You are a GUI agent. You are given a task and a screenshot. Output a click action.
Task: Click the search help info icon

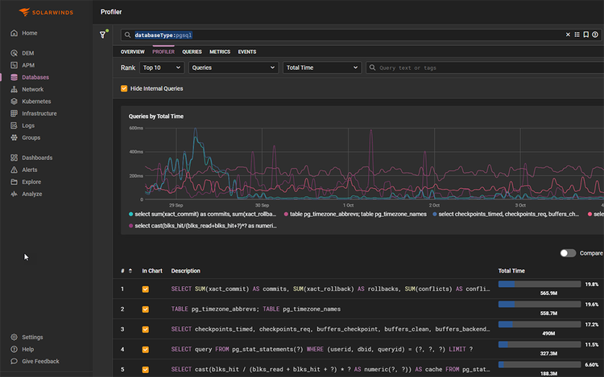(595, 35)
